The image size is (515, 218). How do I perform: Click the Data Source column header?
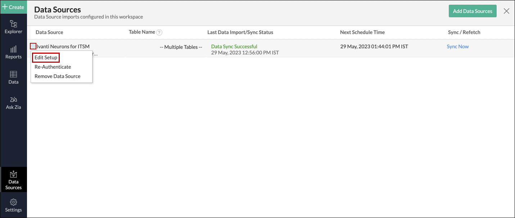[x=49, y=32]
